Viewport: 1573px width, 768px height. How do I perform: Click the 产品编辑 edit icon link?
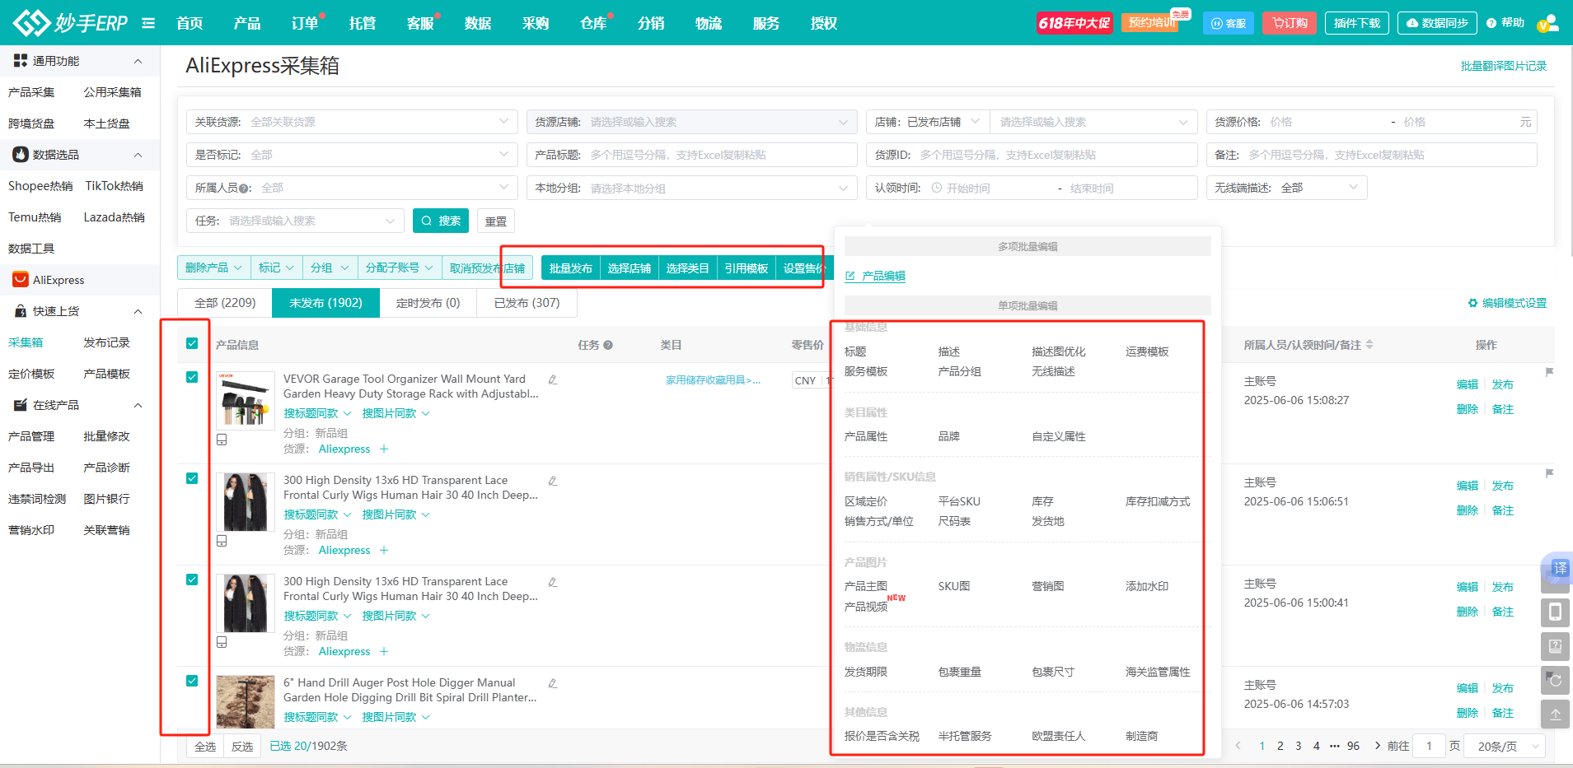click(x=875, y=276)
